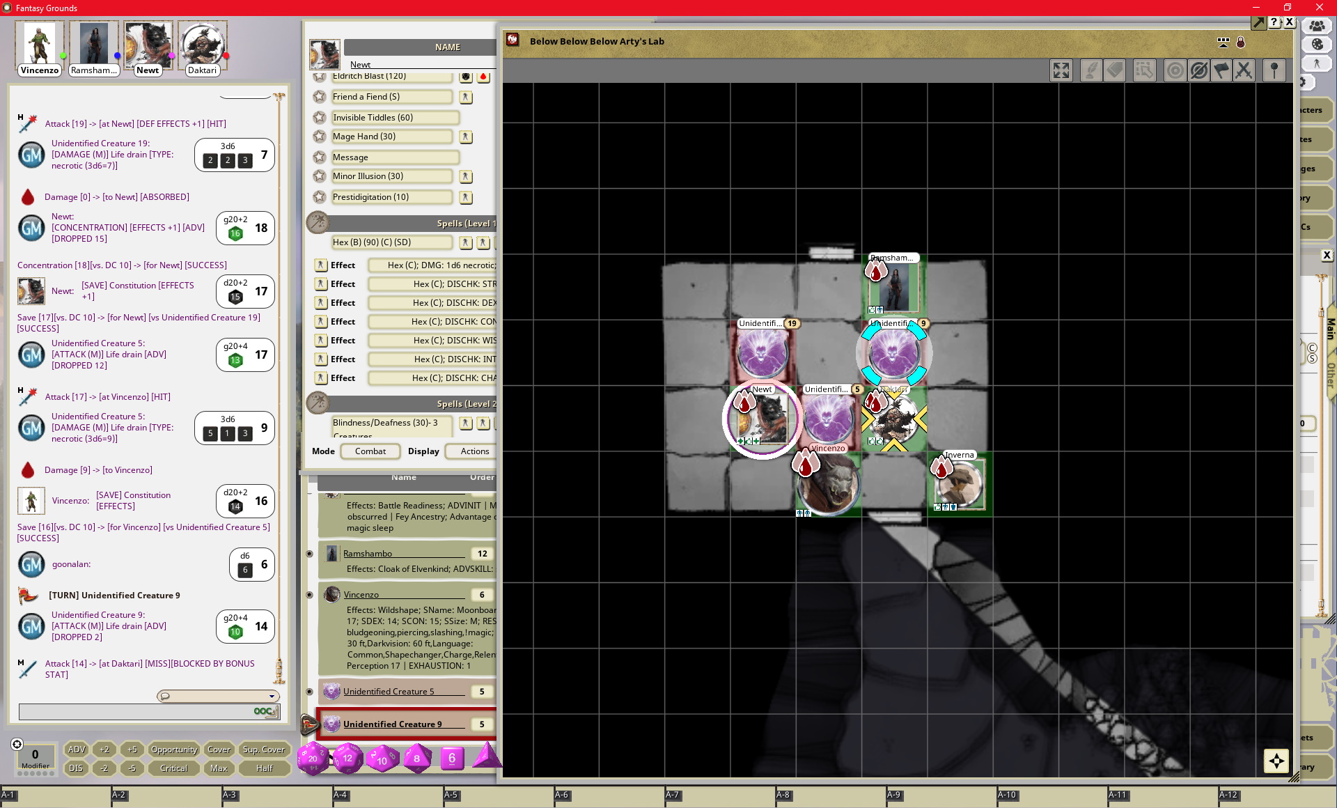The image size is (1337, 808).
Task: Click the +5 modifier button
Action: coord(132,749)
